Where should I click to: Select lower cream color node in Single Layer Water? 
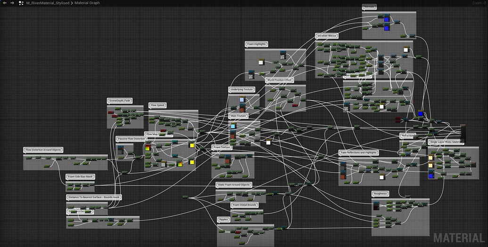[x=430, y=165]
